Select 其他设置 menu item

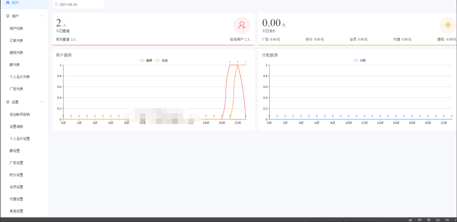pos(16,211)
